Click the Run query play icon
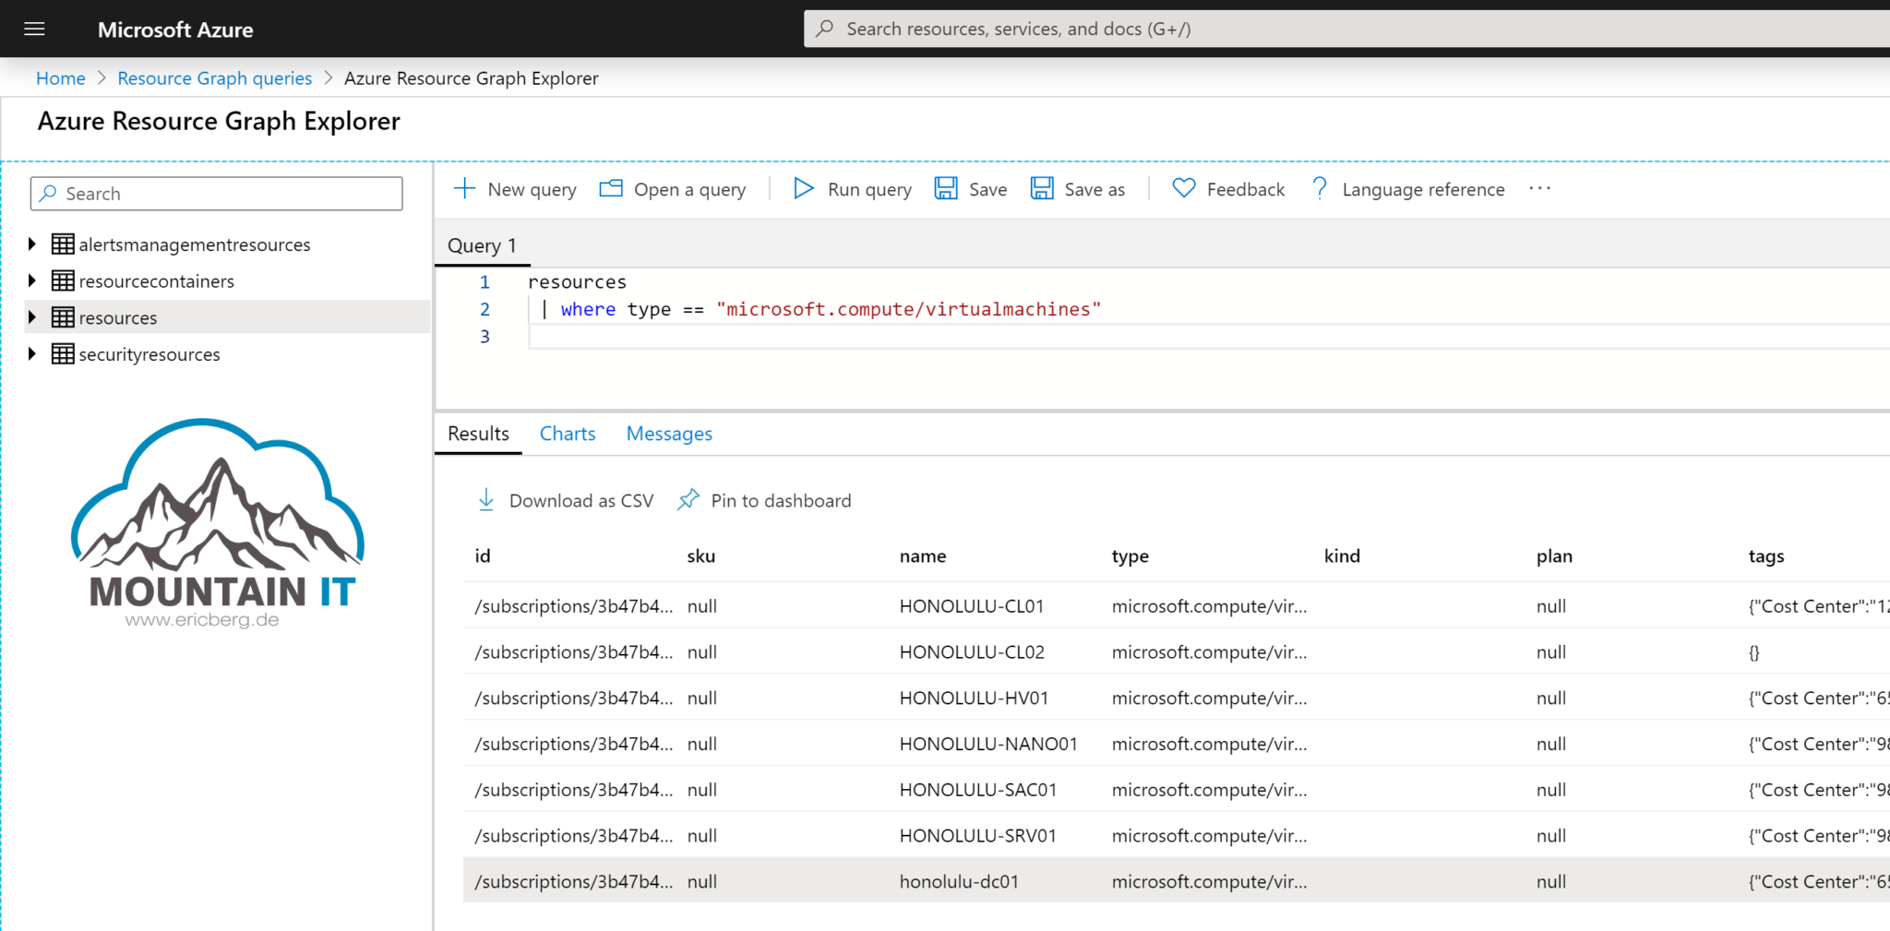 pos(804,189)
